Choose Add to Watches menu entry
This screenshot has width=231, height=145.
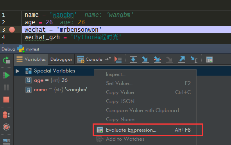[x=145, y=139]
